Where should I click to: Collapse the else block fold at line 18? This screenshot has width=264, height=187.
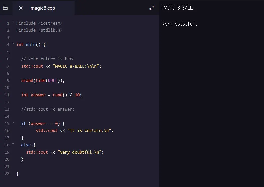click(13, 144)
